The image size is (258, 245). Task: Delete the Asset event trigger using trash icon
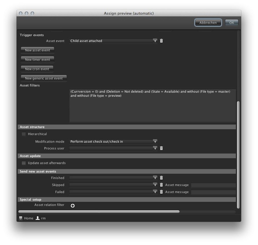click(161, 40)
